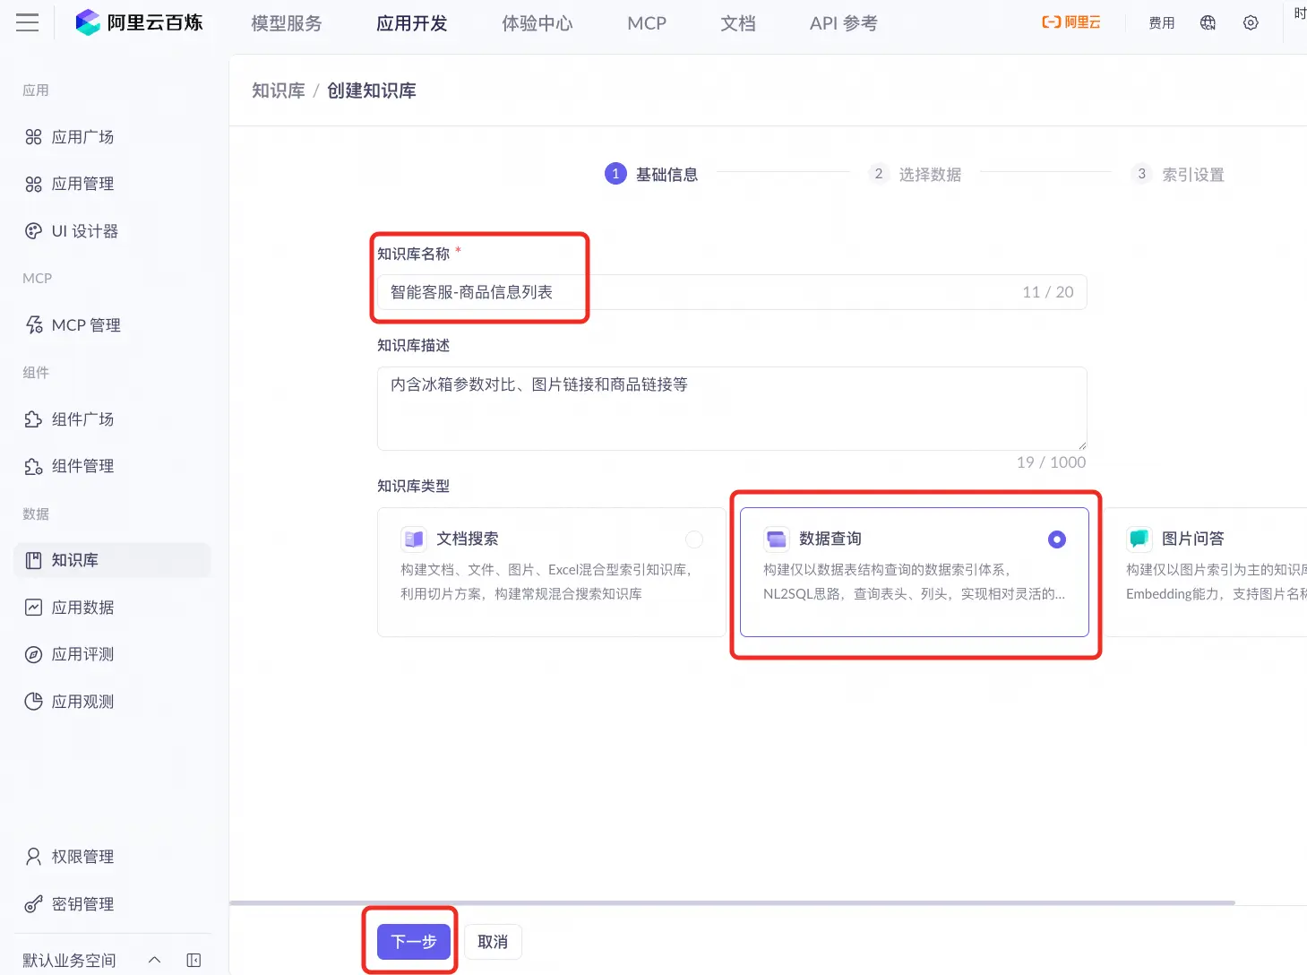
Task: Open the MCP top menu
Action: [647, 23]
